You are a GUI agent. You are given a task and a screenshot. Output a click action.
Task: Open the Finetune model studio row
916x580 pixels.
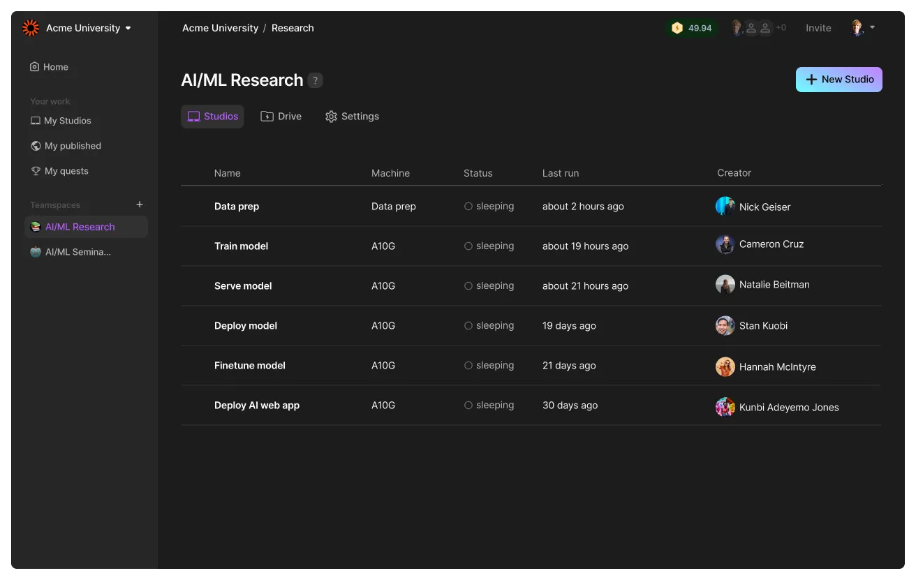point(531,366)
